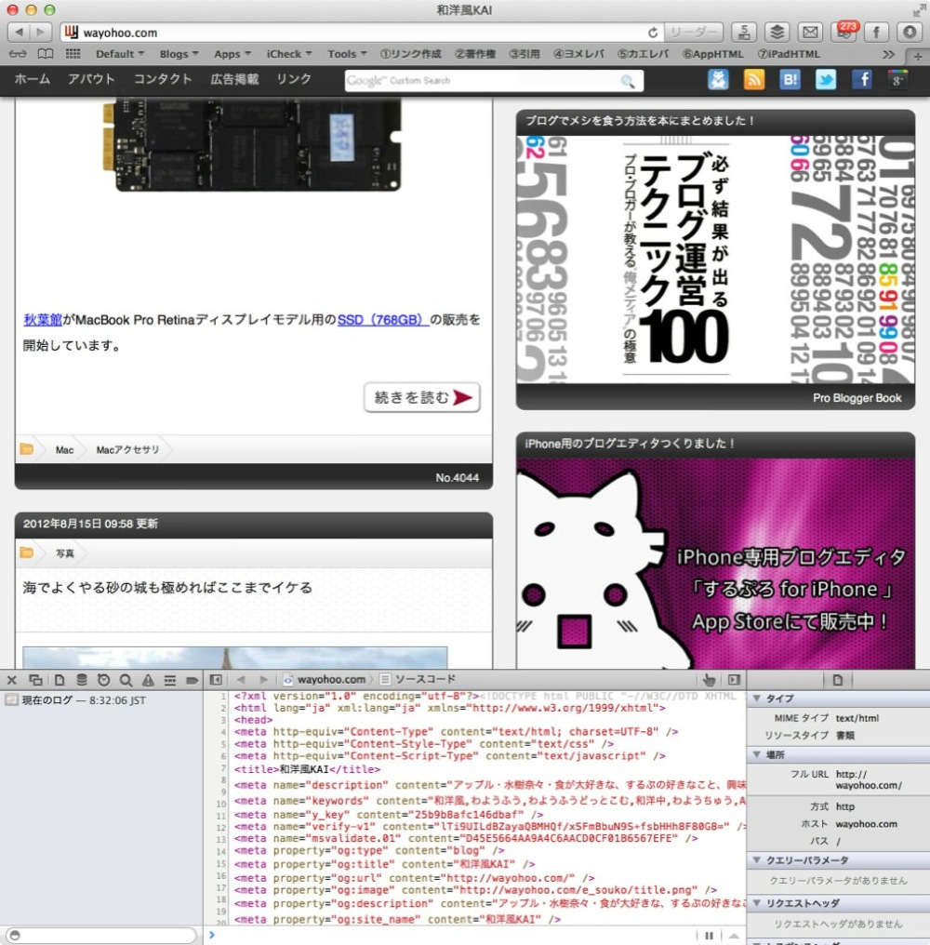Viewport: 930px width, 945px height.
Task: Open the iCheck bookmarks folder dropdown
Action: point(288,54)
